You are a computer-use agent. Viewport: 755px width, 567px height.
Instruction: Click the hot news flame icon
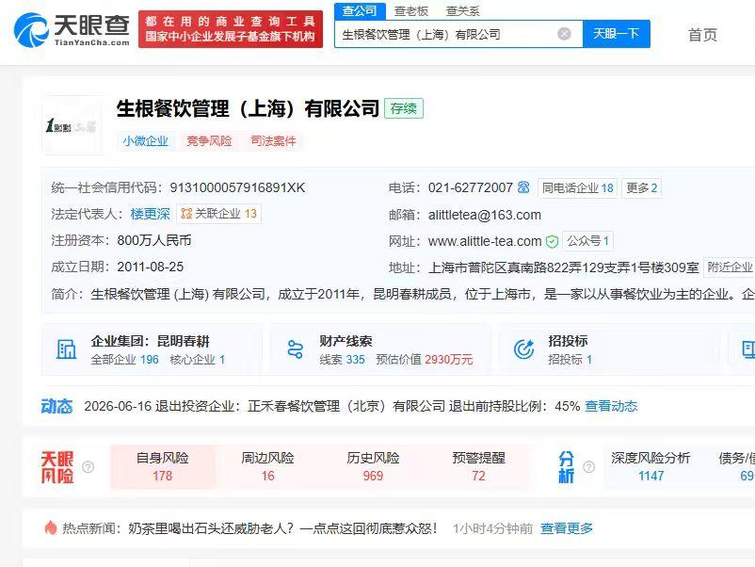pyautogui.click(x=51, y=528)
